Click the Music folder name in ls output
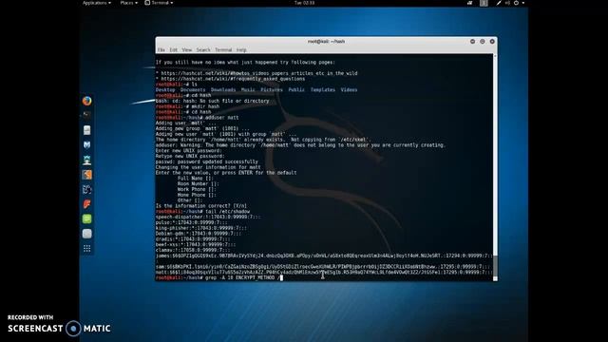The image size is (608, 342). point(248,90)
